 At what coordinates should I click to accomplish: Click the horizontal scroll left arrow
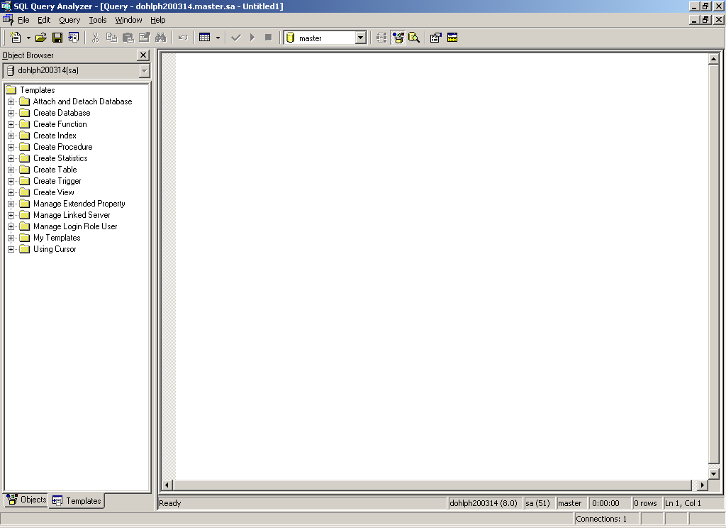coord(167,485)
